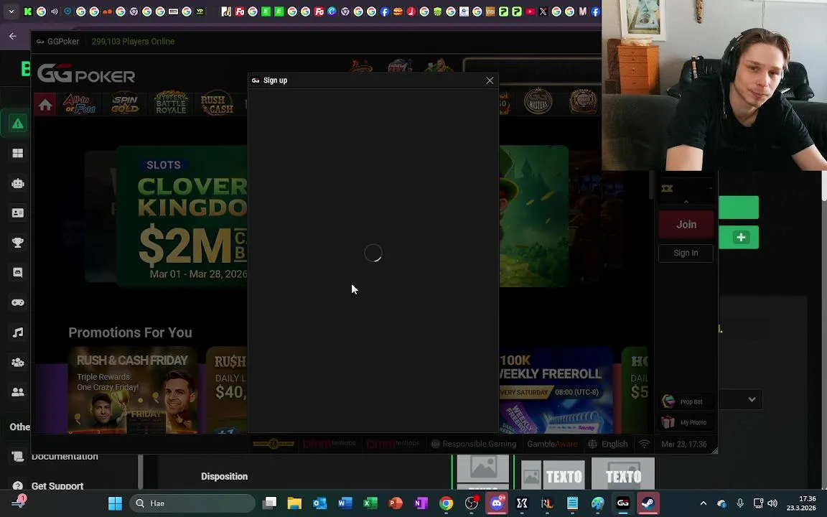Click the taskbar search box

click(x=192, y=503)
